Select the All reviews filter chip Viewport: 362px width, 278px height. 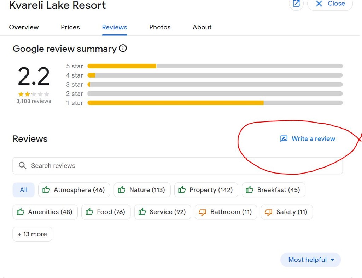[24, 190]
